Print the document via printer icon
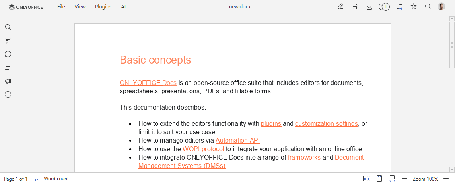The height and width of the screenshot is (185, 455). [x=355, y=6]
